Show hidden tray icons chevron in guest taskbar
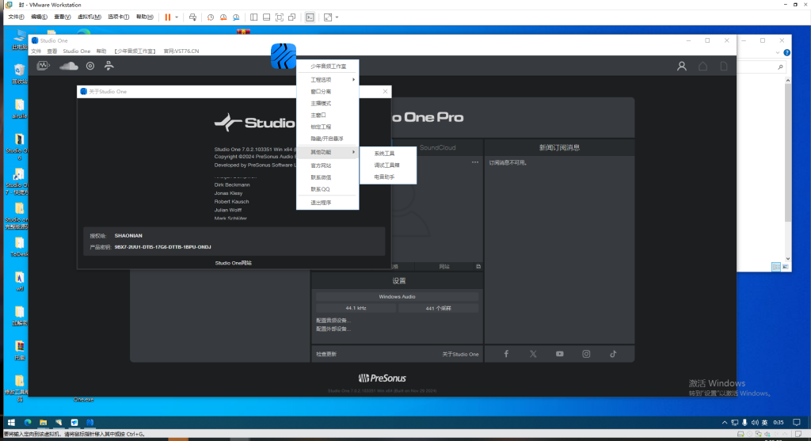The height and width of the screenshot is (441, 811). tap(724, 422)
